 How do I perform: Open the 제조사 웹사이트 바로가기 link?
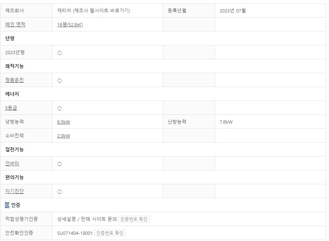(x=102, y=11)
